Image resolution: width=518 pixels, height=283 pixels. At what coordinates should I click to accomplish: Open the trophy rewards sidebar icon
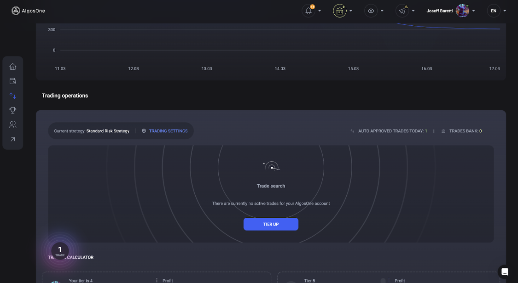(x=13, y=110)
